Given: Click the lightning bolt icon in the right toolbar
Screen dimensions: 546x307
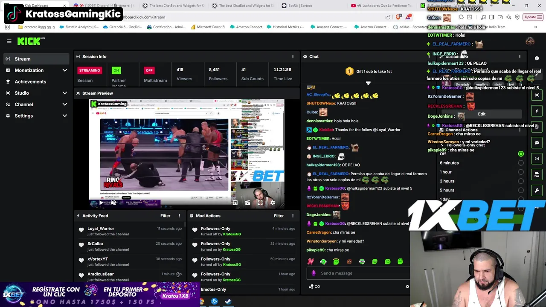Looking at the screenshot, I should tap(537, 111).
